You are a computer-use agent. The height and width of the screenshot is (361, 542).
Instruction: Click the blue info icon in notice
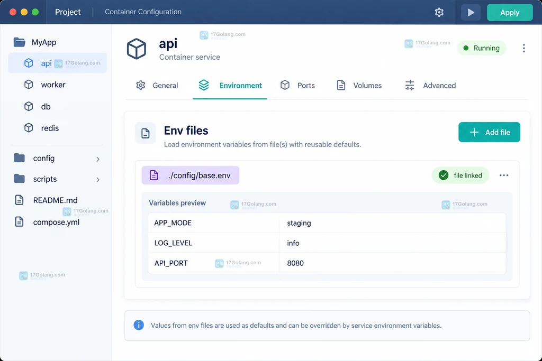click(x=139, y=325)
